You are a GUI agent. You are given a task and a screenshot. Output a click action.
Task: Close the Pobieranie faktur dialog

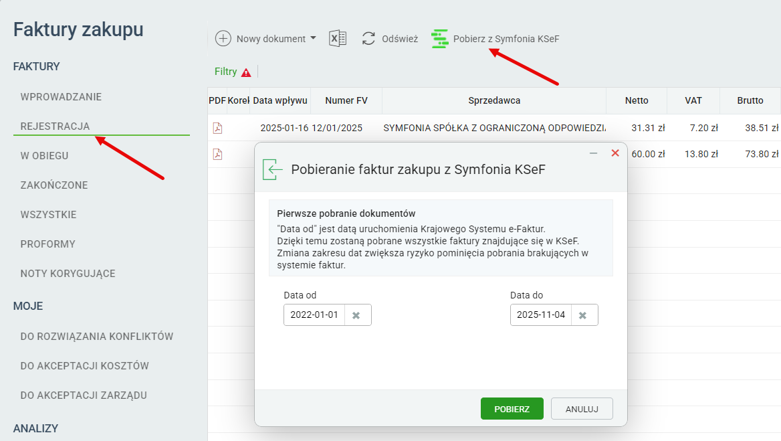click(615, 153)
